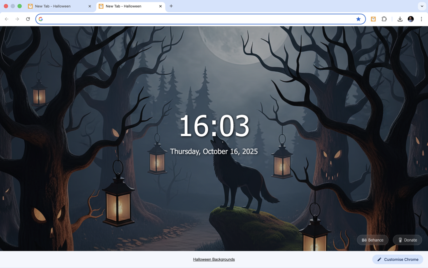Click the Donate button

(407, 240)
